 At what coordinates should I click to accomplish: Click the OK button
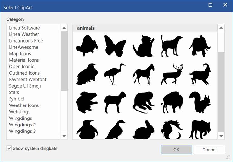(x=176, y=150)
